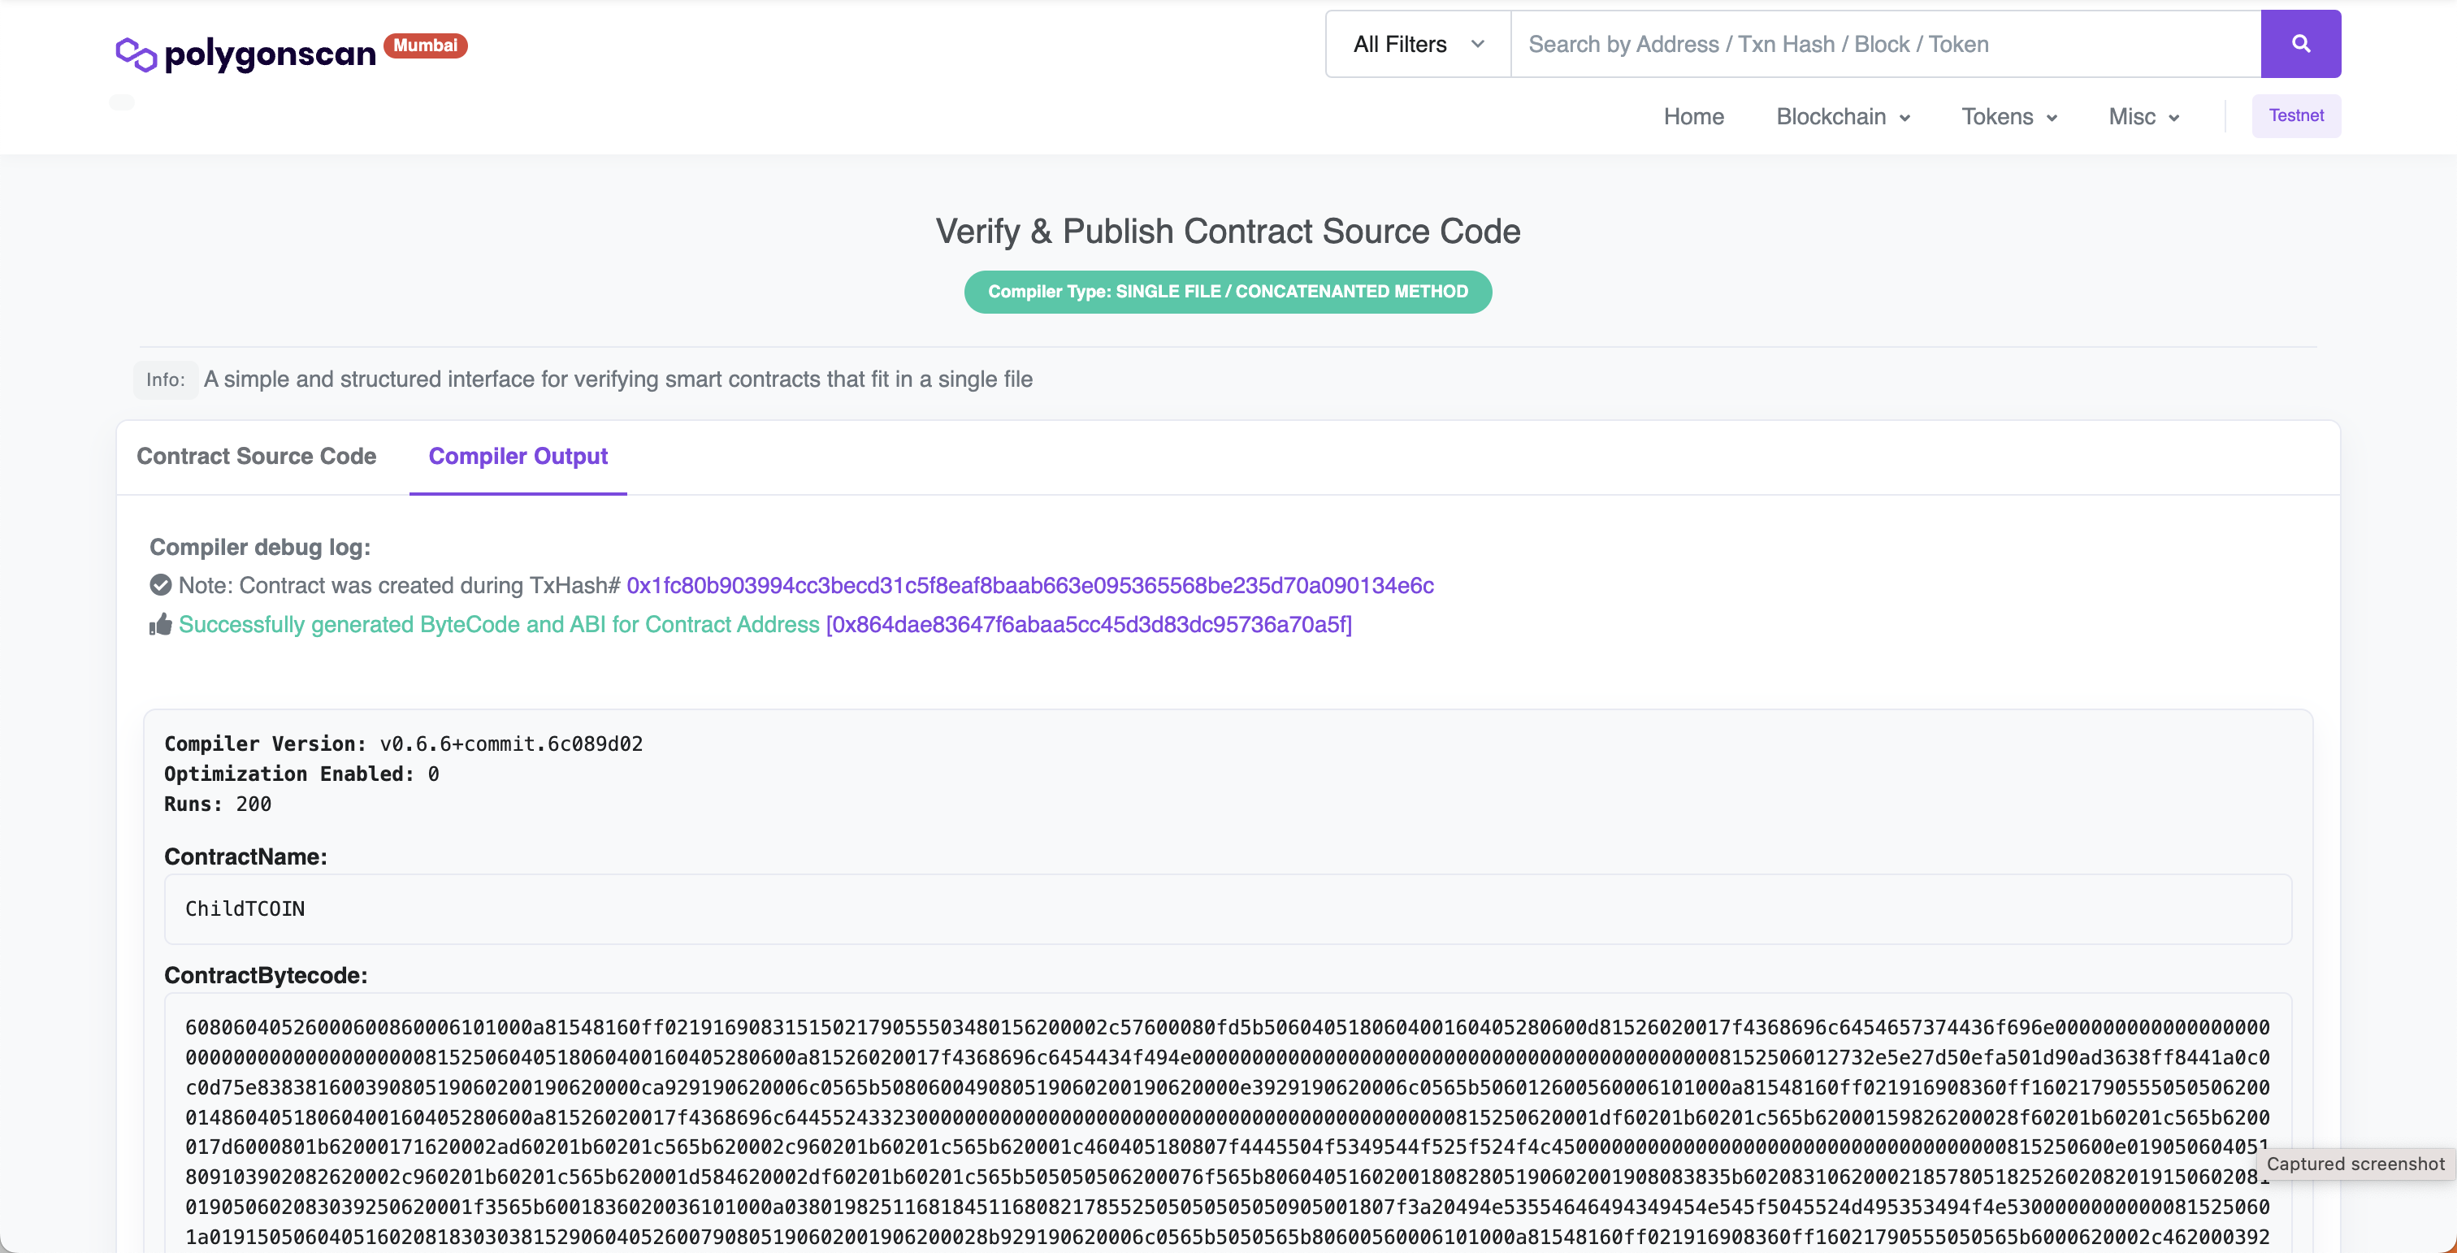
Task: Click the small icon below the logo
Action: (122, 102)
